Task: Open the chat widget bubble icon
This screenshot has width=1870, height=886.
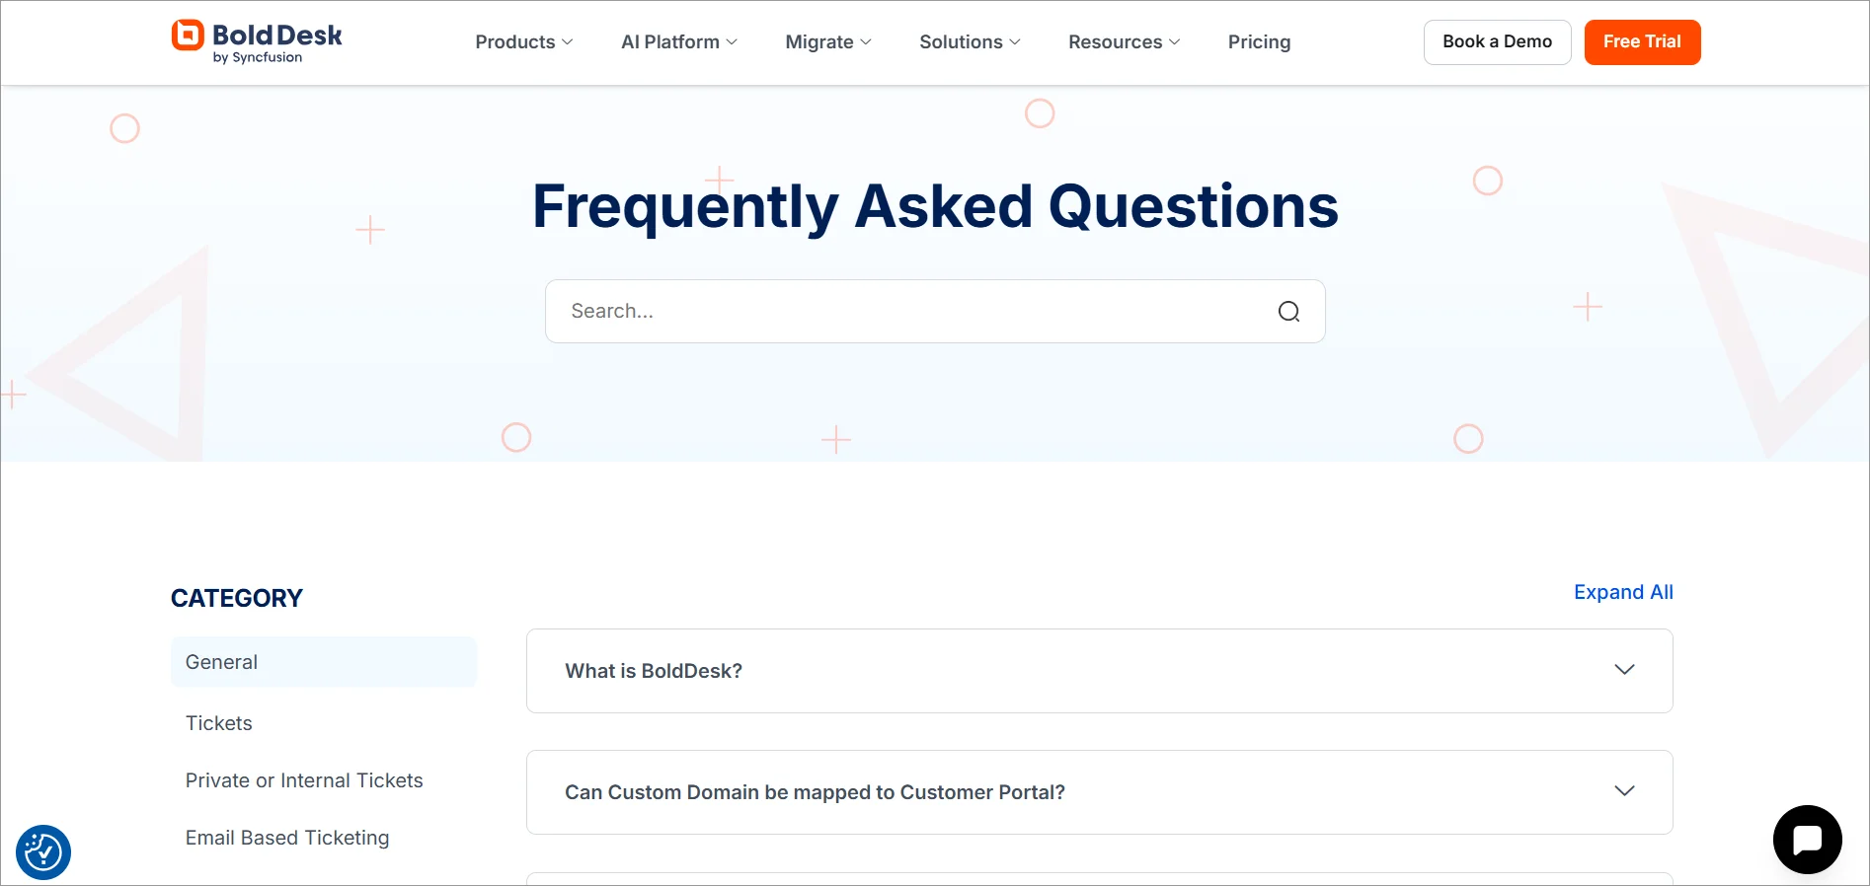Action: (x=1807, y=840)
